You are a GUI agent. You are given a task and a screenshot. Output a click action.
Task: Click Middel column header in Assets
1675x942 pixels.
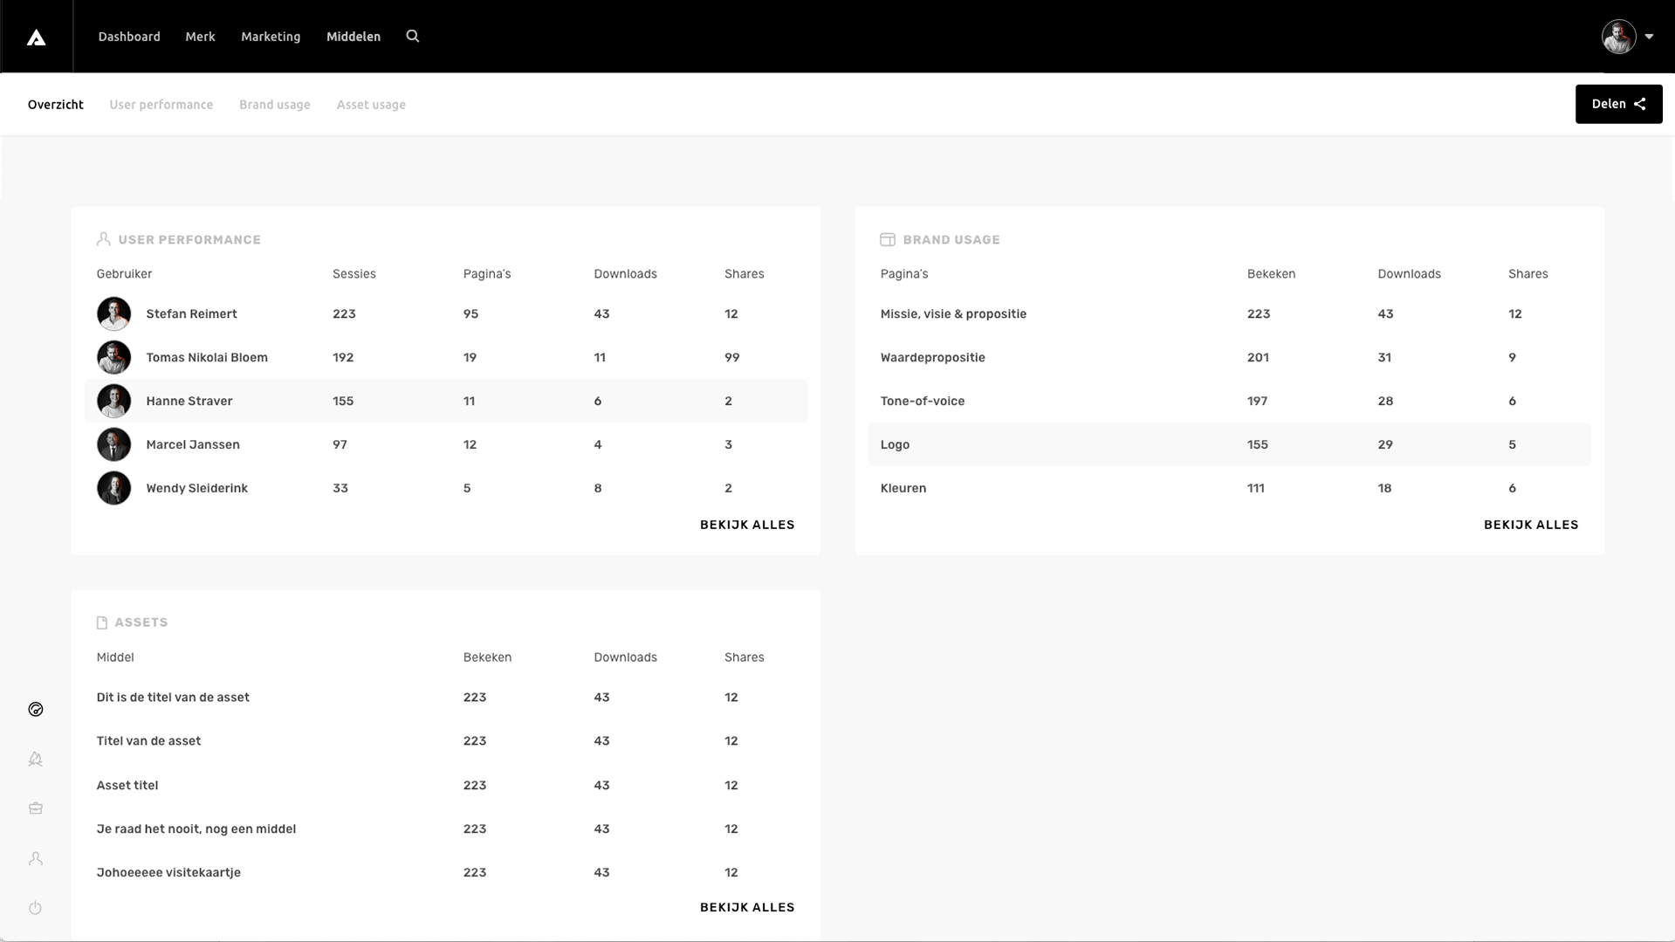click(115, 657)
